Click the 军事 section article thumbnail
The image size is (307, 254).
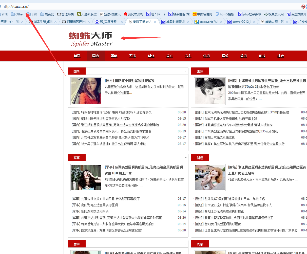[x=86, y=178]
